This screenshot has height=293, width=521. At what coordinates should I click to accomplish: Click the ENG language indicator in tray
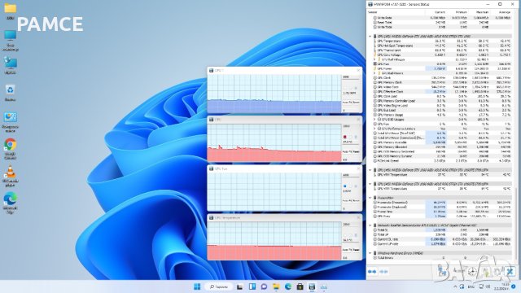471,286
